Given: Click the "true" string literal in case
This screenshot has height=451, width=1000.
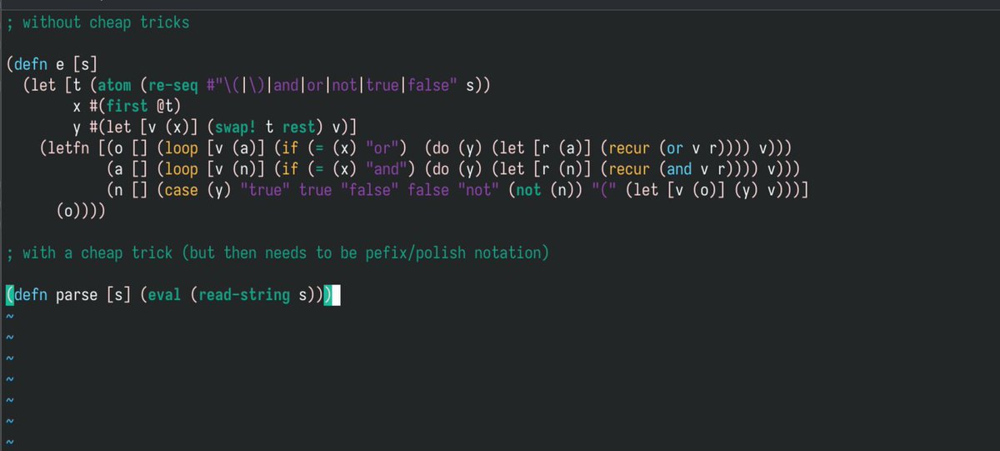Looking at the screenshot, I should tap(266, 190).
